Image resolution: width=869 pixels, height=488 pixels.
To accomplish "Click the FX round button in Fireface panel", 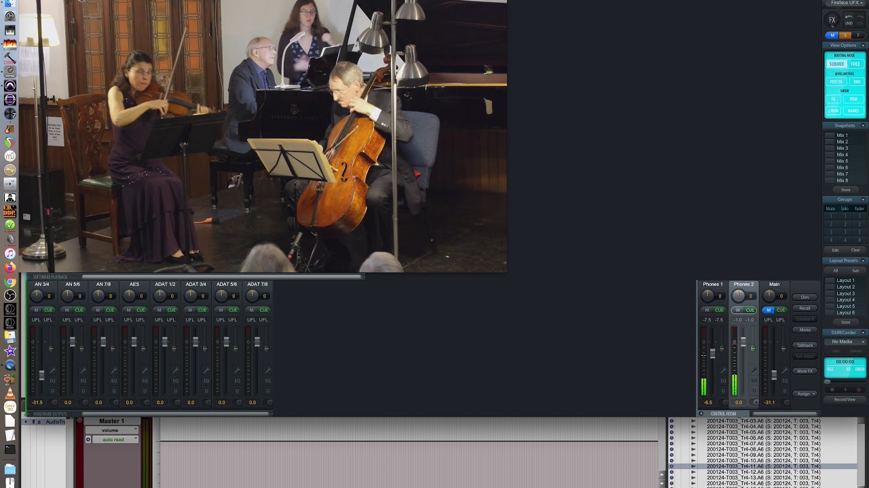I will [832, 20].
